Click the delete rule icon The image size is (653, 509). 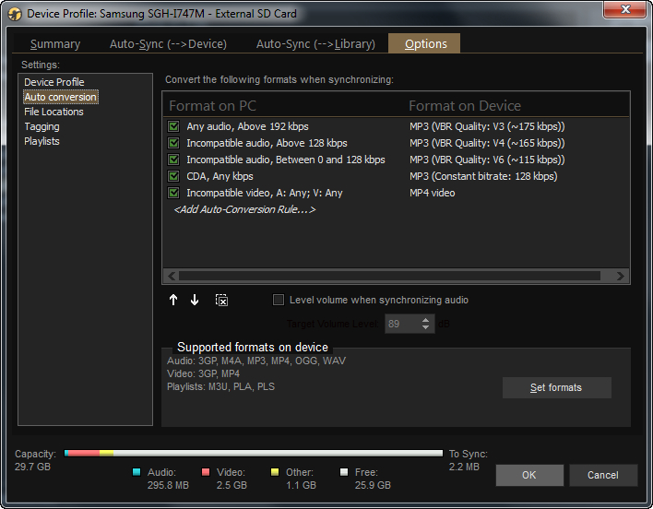point(221,300)
